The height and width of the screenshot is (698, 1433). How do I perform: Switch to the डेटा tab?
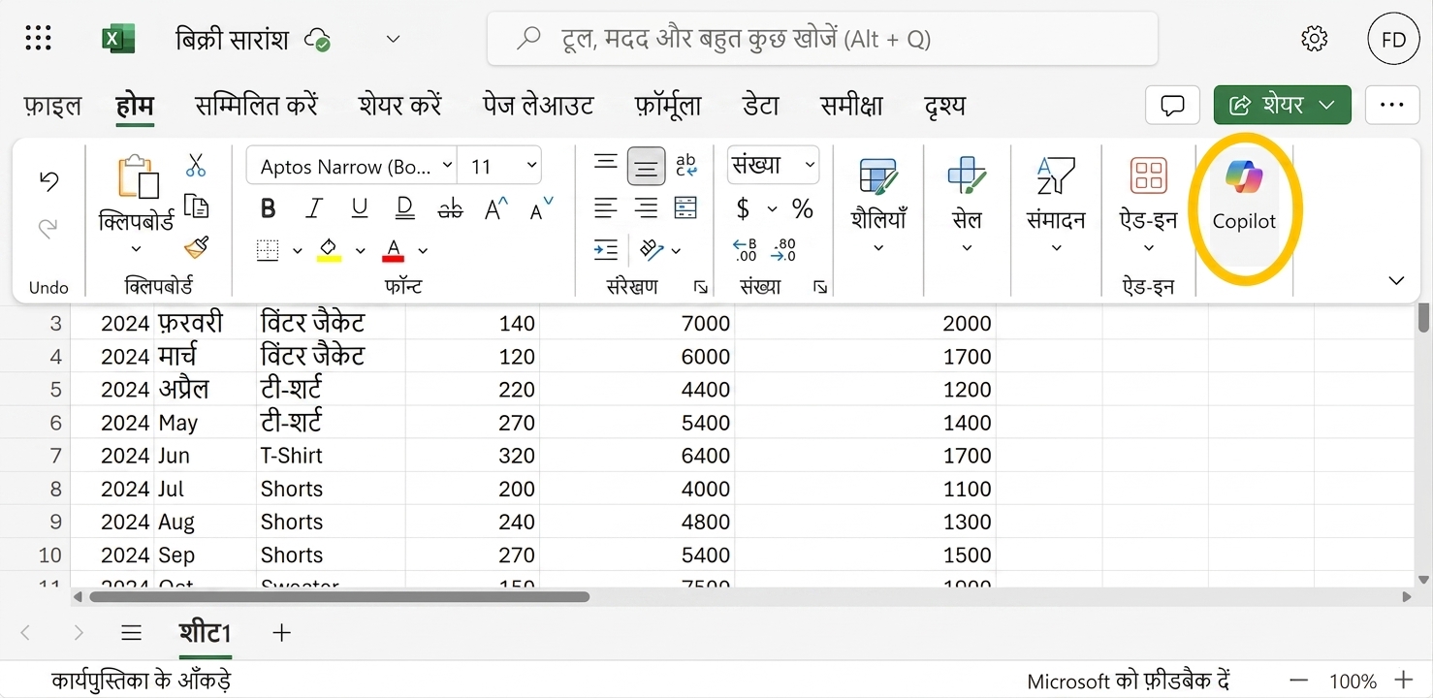[x=760, y=106]
